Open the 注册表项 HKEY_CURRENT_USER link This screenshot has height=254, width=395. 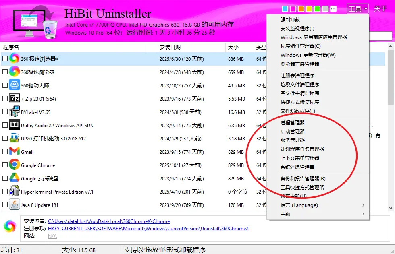click(148, 229)
